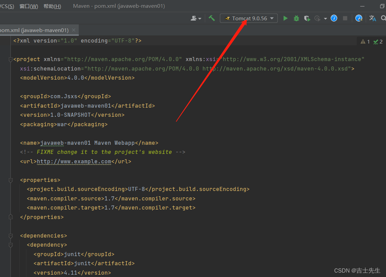This screenshot has width=386, height=277.
Task: Click the version 4.11 line
Action: [72, 273]
